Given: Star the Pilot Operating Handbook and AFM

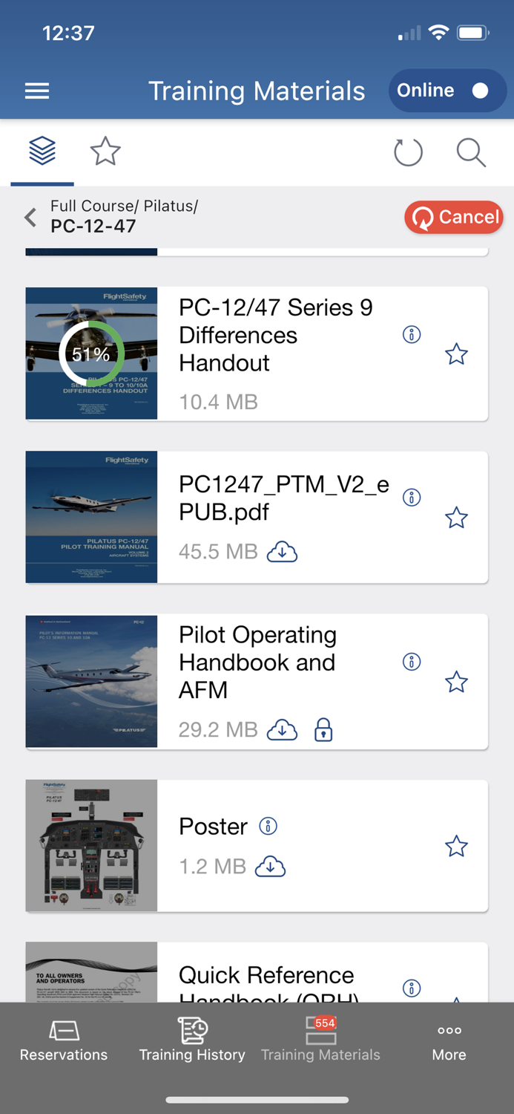Looking at the screenshot, I should tap(456, 682).
